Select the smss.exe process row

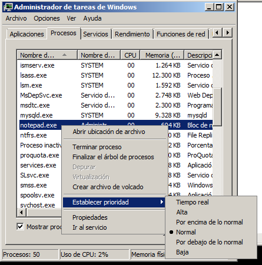40,185
